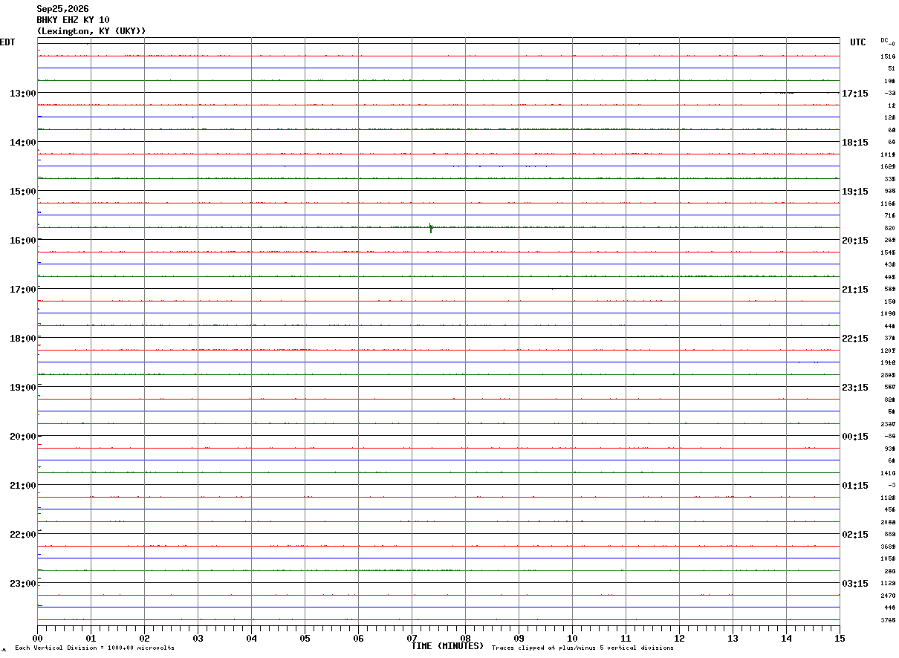Image resolution: width=899 pixels, height=658 pixels.
Task: Select the 13:00 EDT hour label
Action: click(x=22, y=94)
